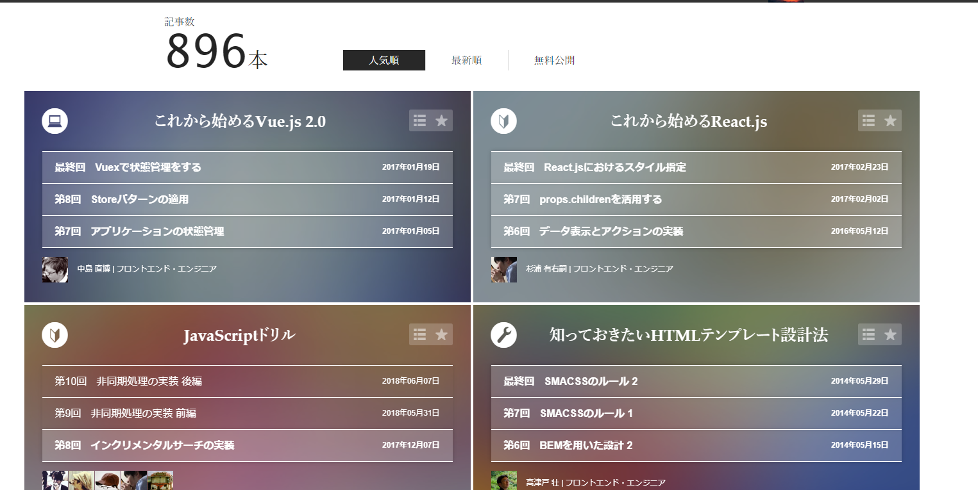Click date 2017年01月19日
Screen dimensions: 978x490
click(x=410, y=167)
